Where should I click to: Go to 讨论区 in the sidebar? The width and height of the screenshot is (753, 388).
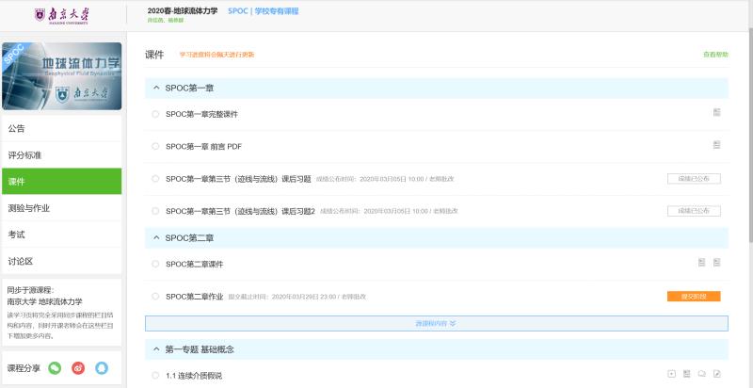(61, 261)
